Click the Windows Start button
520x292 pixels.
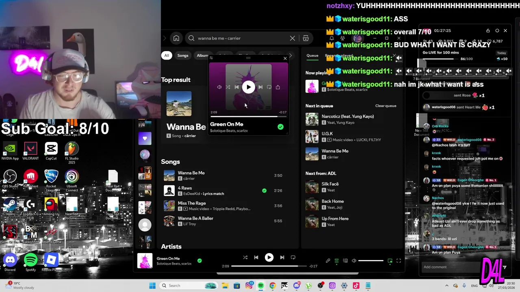(x=152, y=286)
